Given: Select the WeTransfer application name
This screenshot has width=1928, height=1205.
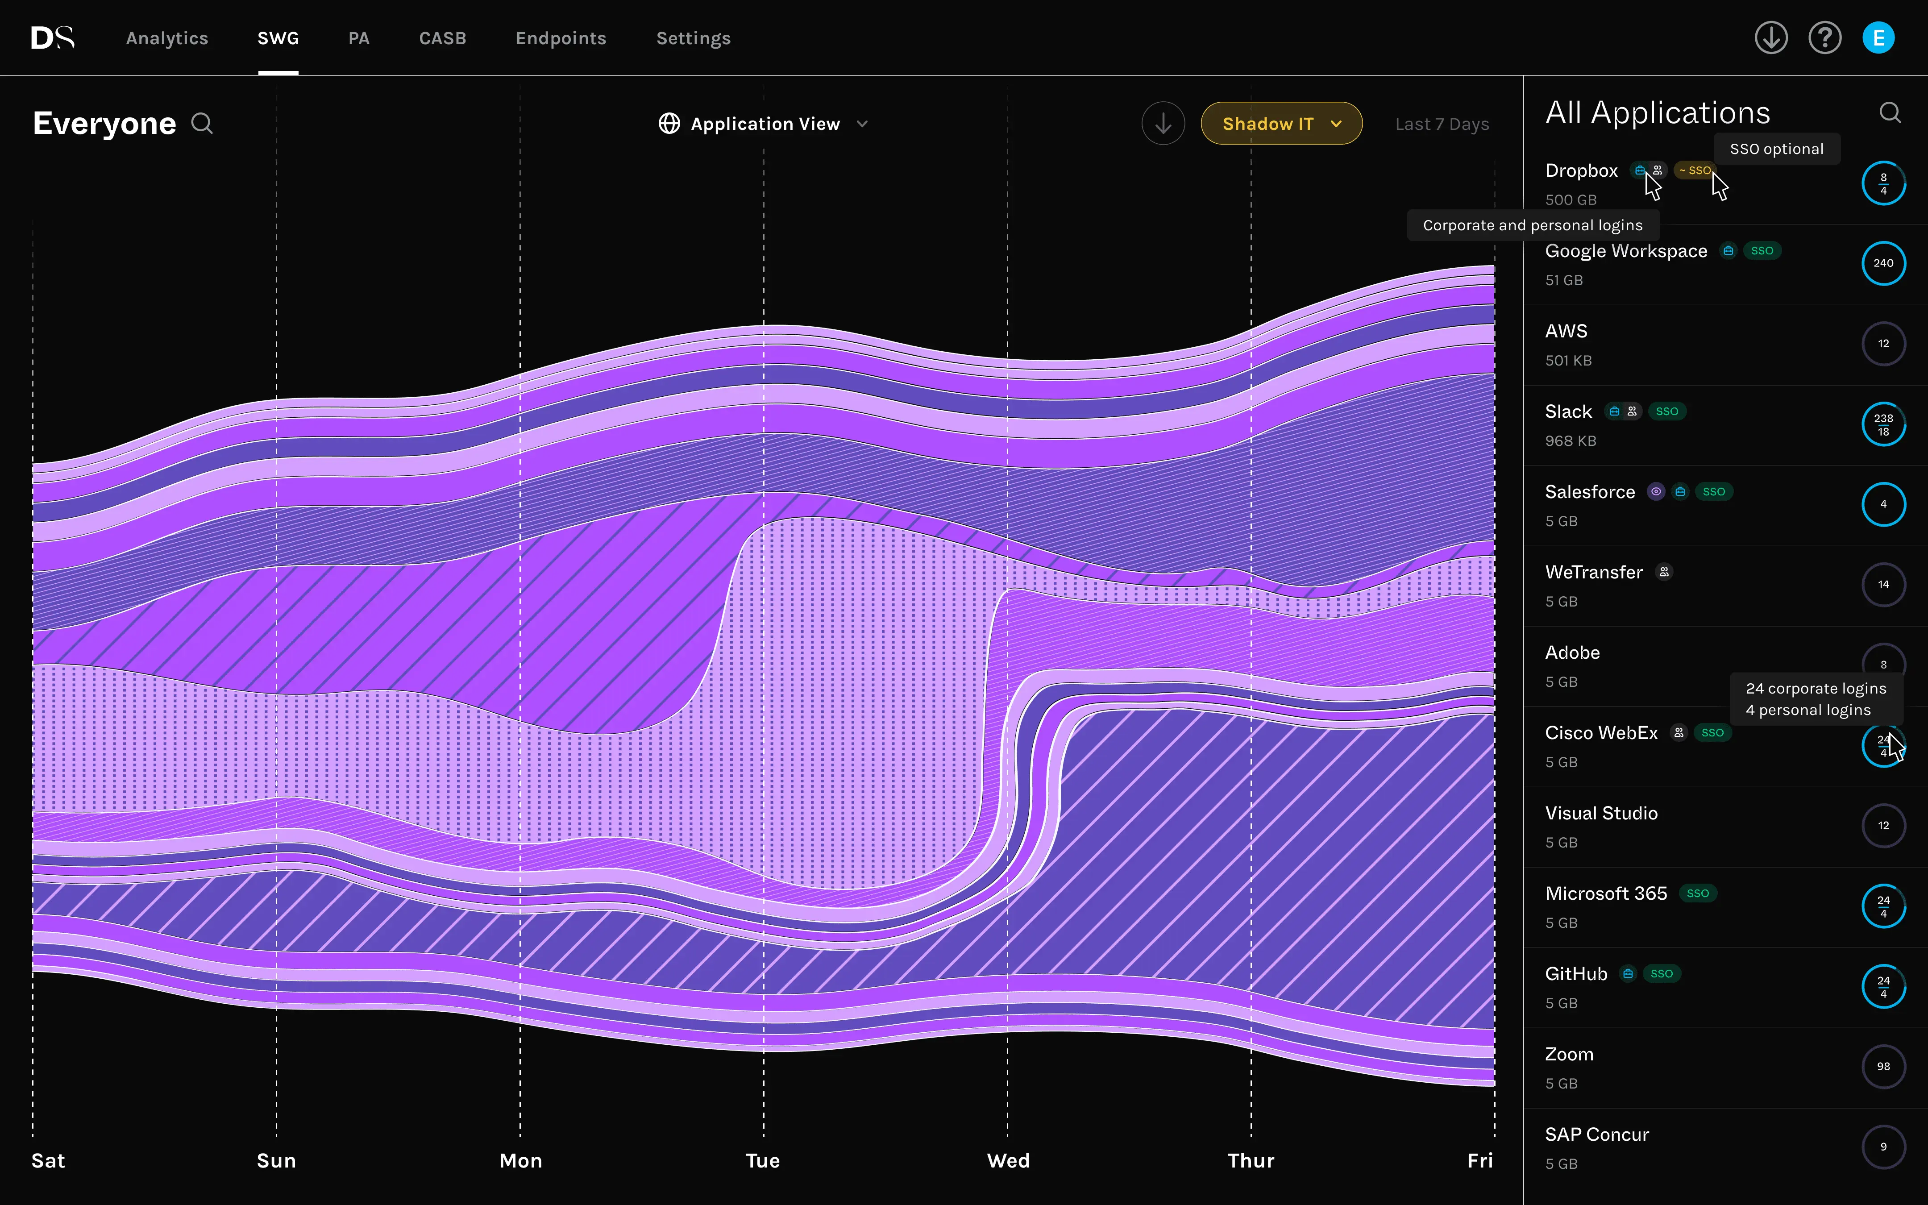Looking at the screenshot, I should point(1593,572).
